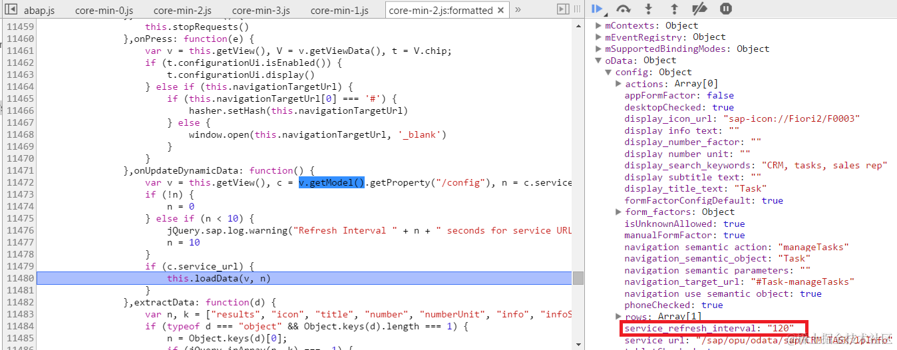Screen dimensions: 897x350
Task: Toggle pause on exceptions
Action: [726, 9]
